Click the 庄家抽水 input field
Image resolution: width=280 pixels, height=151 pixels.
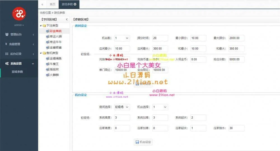click(236, 128)
